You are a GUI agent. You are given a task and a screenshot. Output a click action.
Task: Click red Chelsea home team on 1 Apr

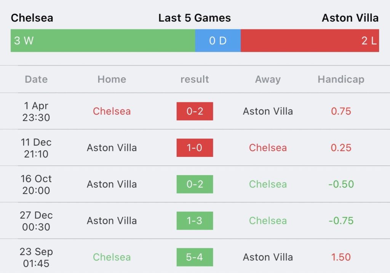[112, 111]
